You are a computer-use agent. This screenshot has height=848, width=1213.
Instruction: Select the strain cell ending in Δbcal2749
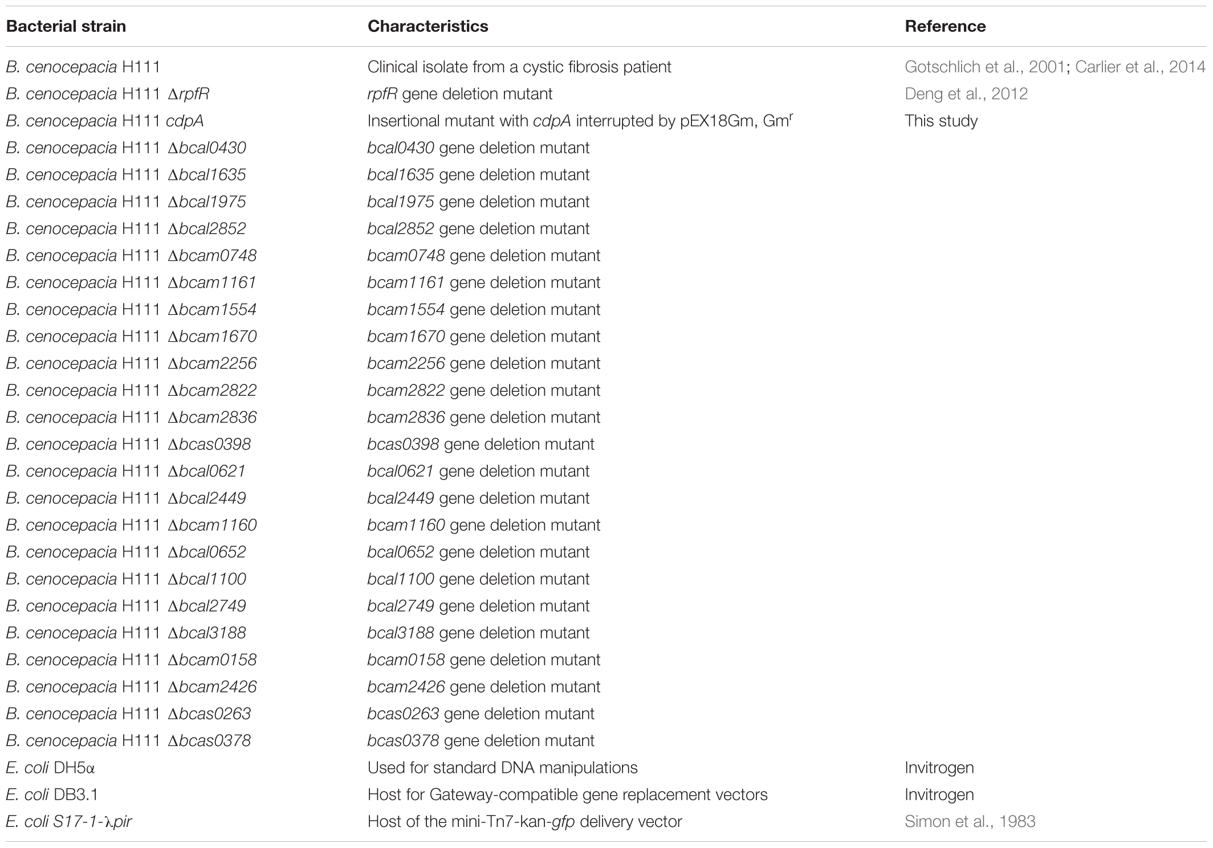[126, 606]
